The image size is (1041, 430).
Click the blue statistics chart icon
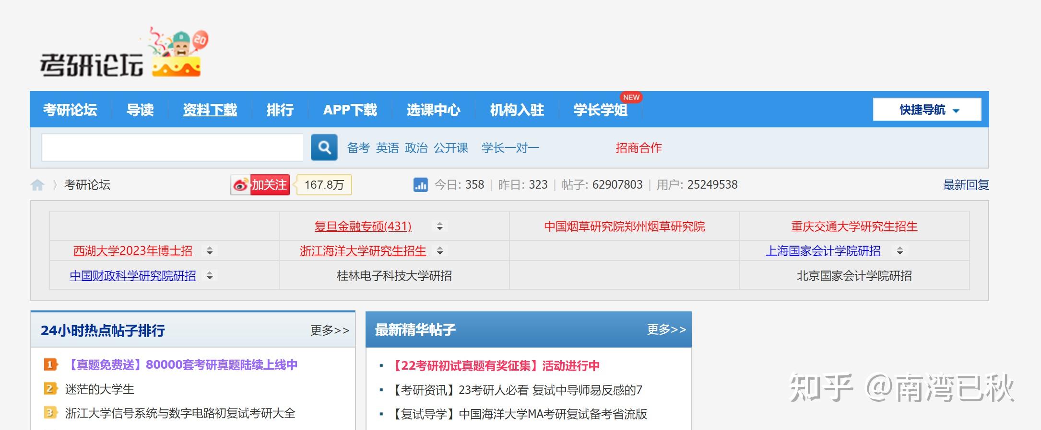point(421,185)
